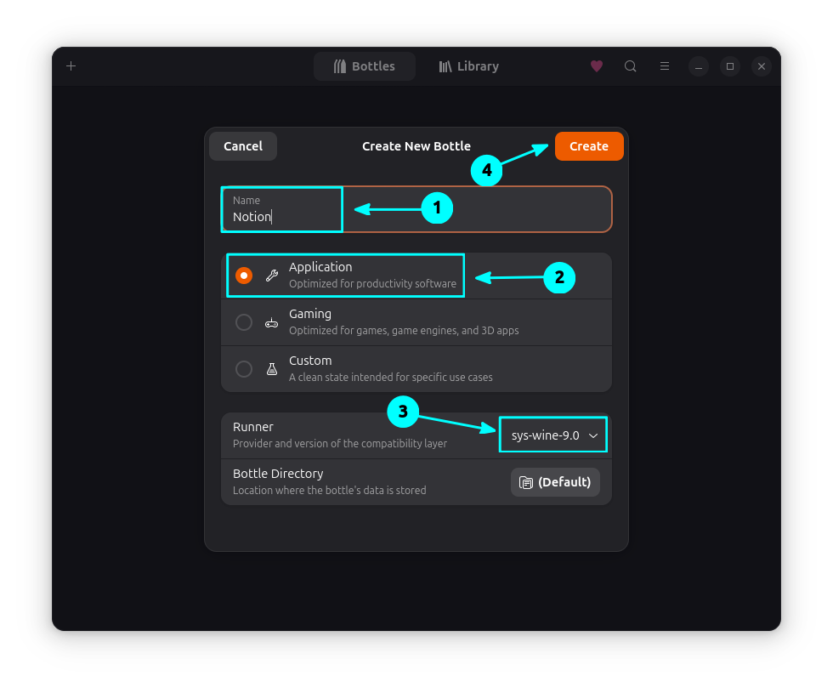
Task: Click the gamepad icon beside Gaming
Action: tap(271, 322)
